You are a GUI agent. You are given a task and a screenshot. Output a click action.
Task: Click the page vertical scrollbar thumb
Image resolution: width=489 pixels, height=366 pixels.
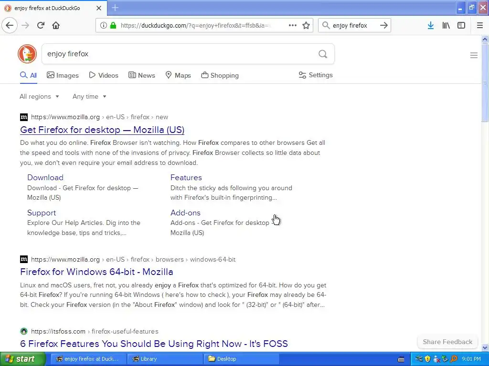pyautogui.click(x=485, y=83)
